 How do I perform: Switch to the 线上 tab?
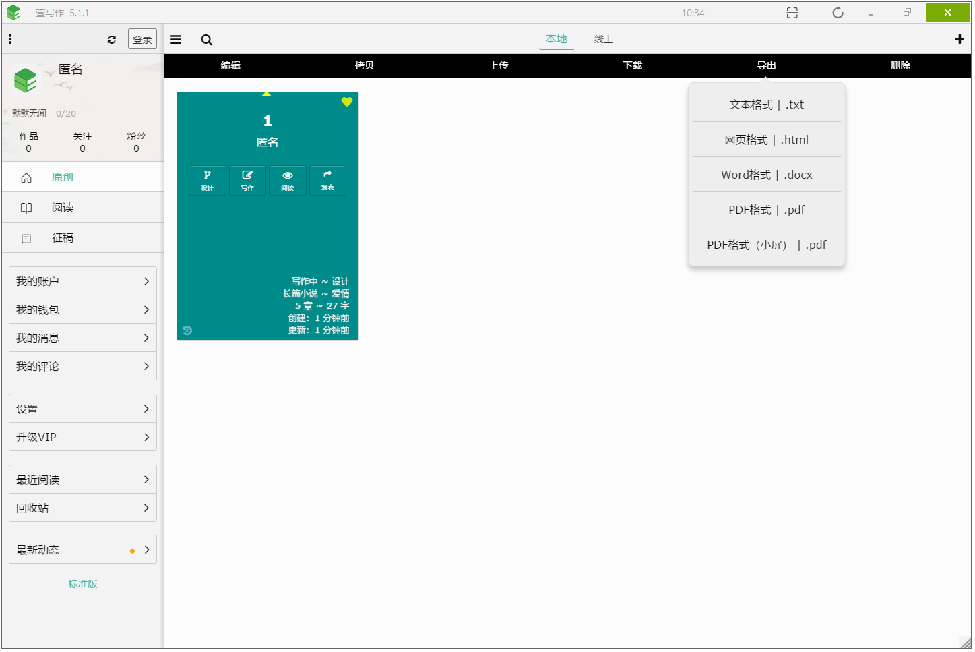604,40
